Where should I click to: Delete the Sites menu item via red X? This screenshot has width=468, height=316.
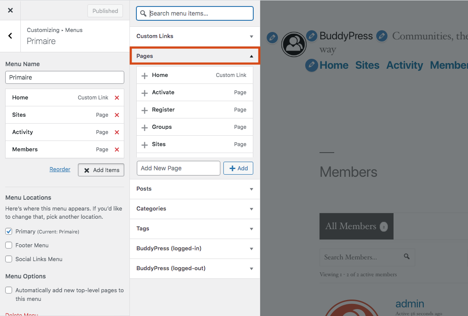[x=116, y=115]
